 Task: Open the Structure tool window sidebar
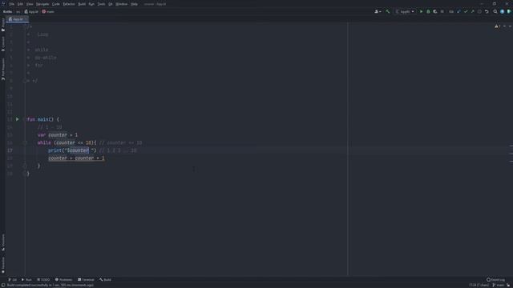[x=3, y=242]
